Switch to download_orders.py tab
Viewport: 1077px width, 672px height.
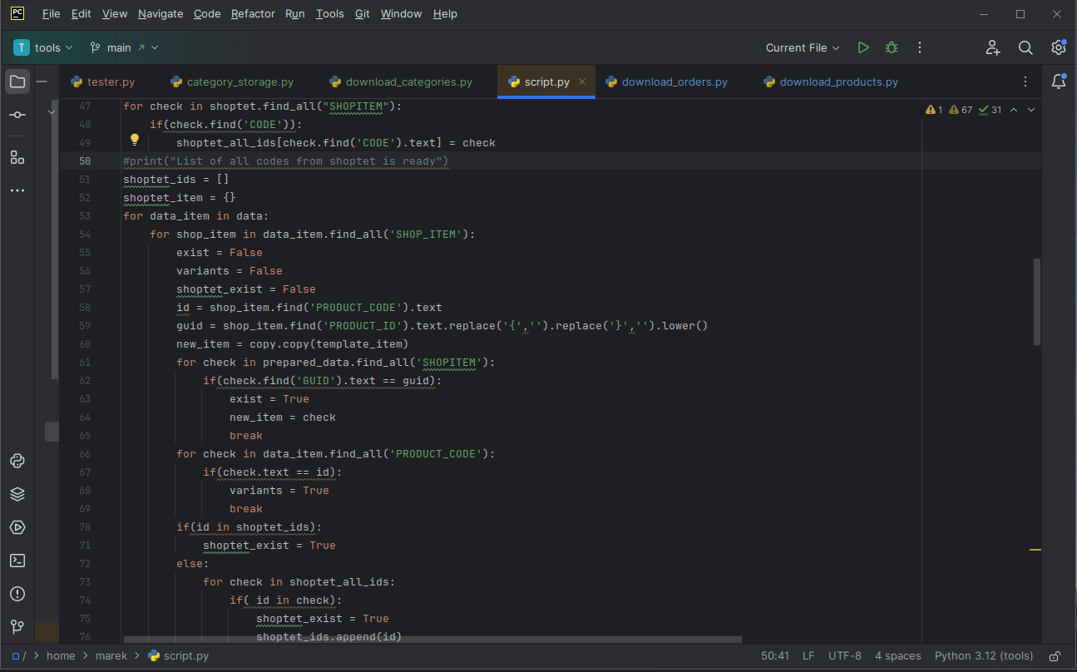(x=667, y=82)
